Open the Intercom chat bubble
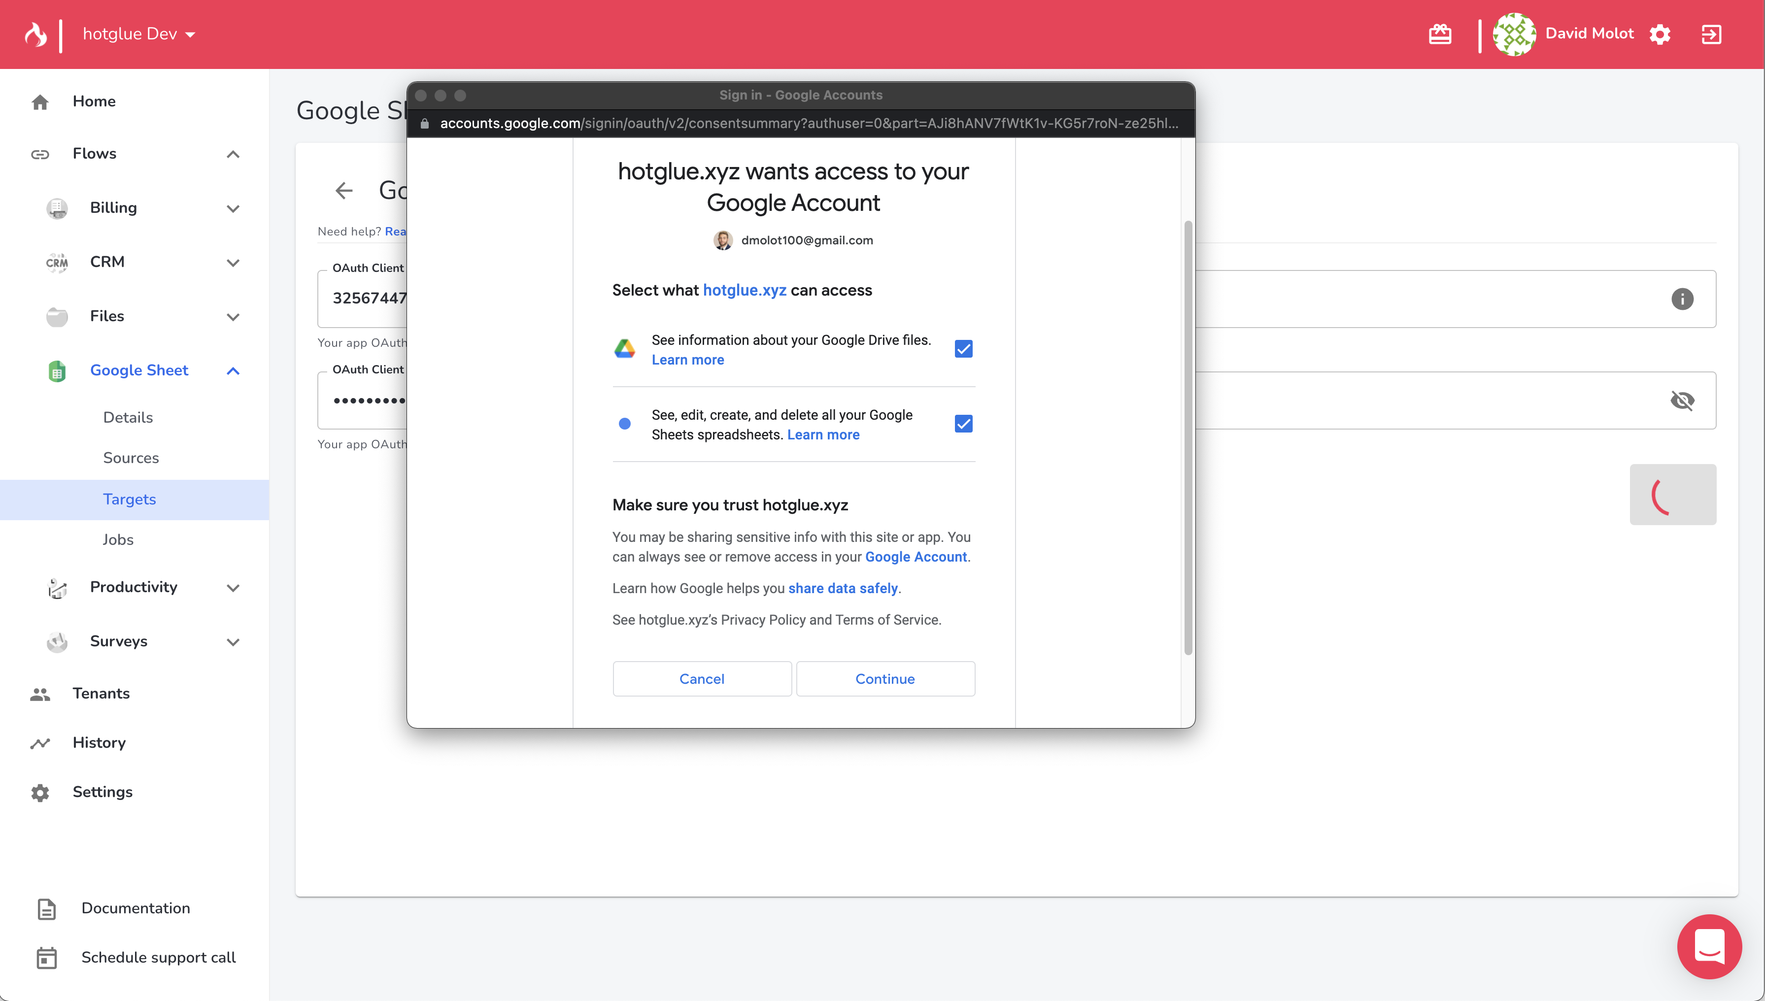 (1709, 946)
